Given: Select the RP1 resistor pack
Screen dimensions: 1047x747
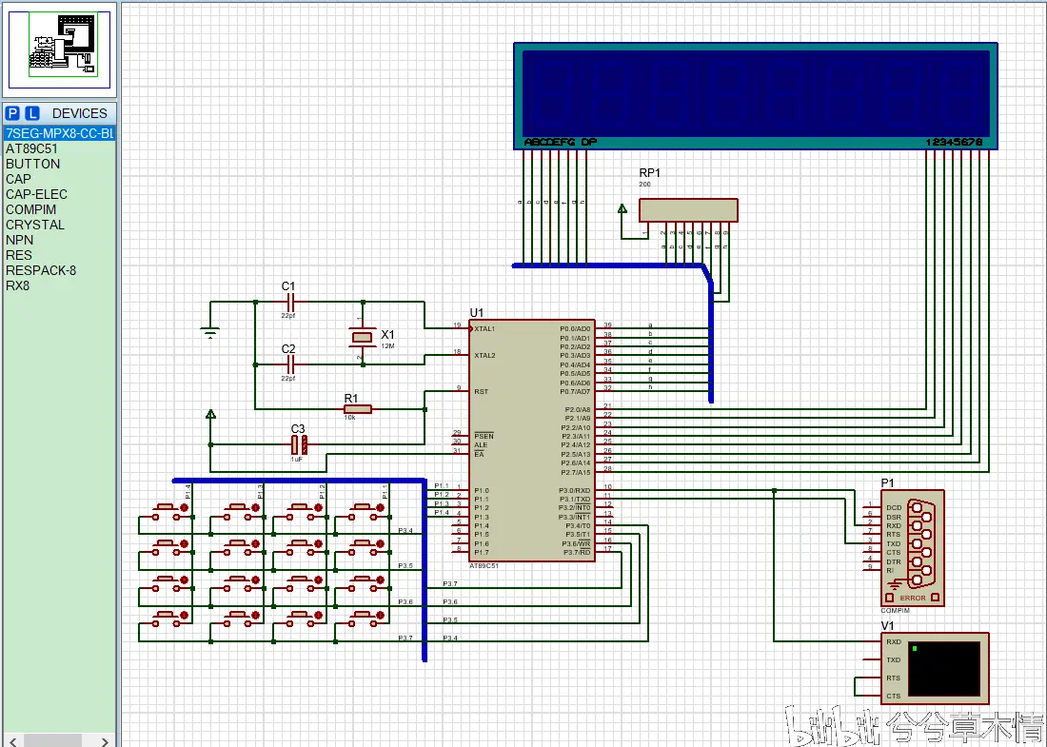Looking at the screenshot, I should [687, 210].
